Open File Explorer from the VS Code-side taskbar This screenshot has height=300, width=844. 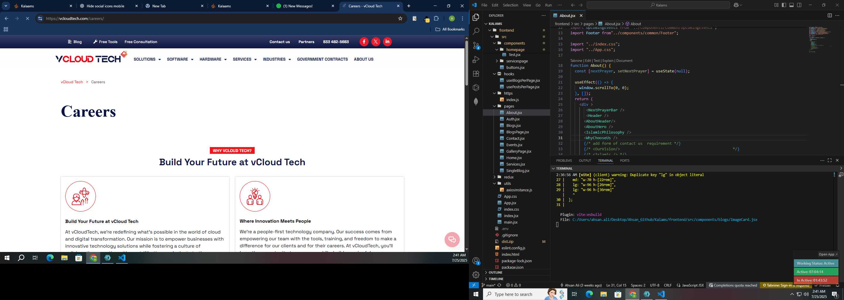603,294
